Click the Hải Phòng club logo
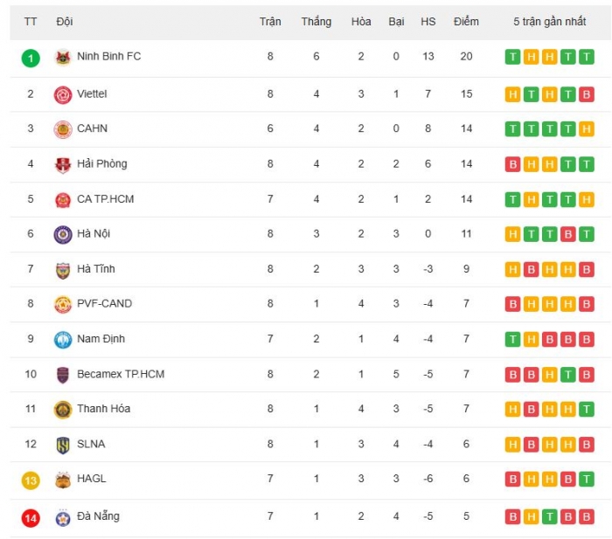The width and height of the screenshot is (612, 539). [62, 164]
